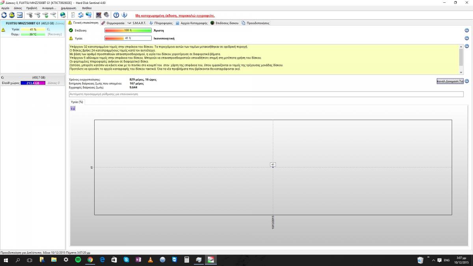
Task: Open the Δίσκος menu
Action: pyautogui.click(x=18, y=8)
